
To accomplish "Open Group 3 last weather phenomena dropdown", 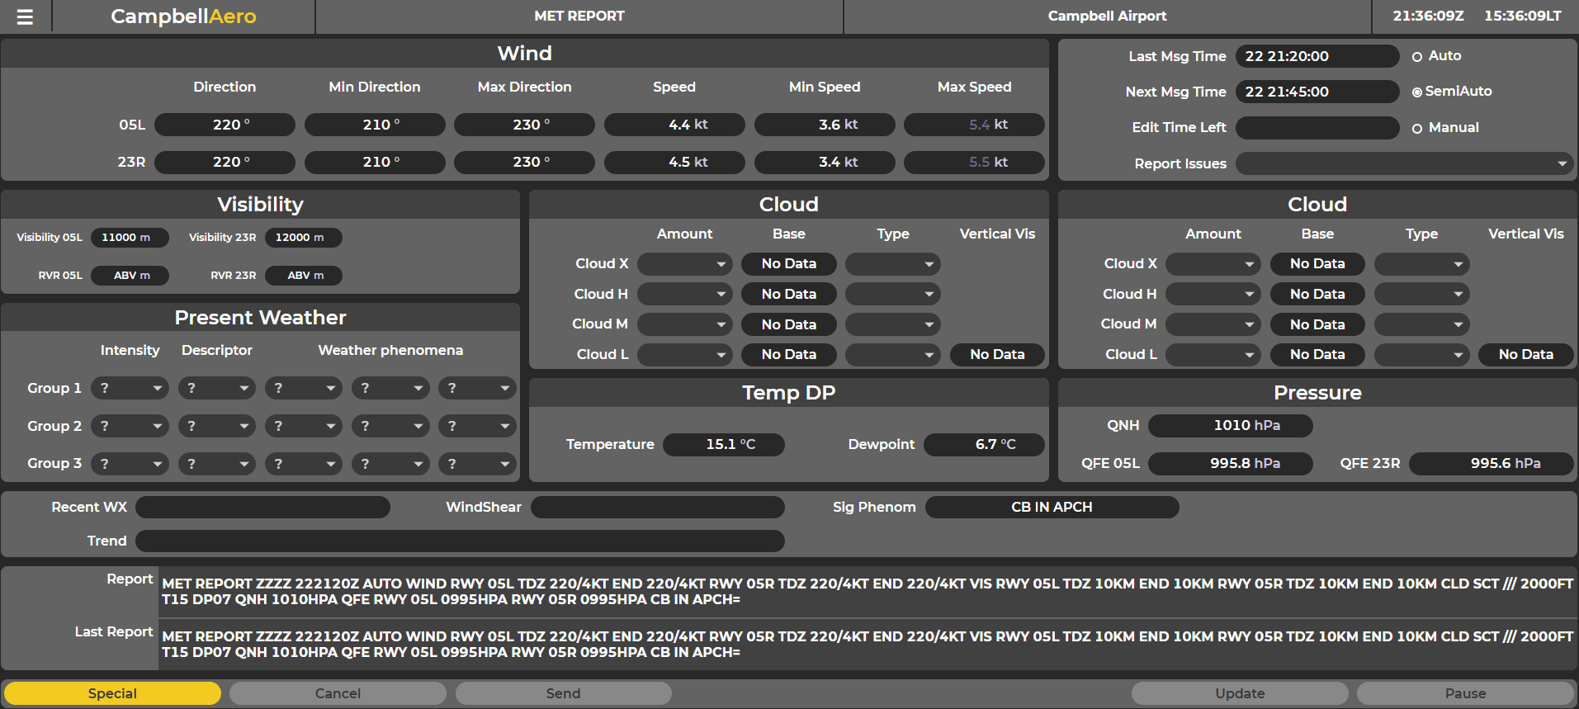I will click(477, 464).
